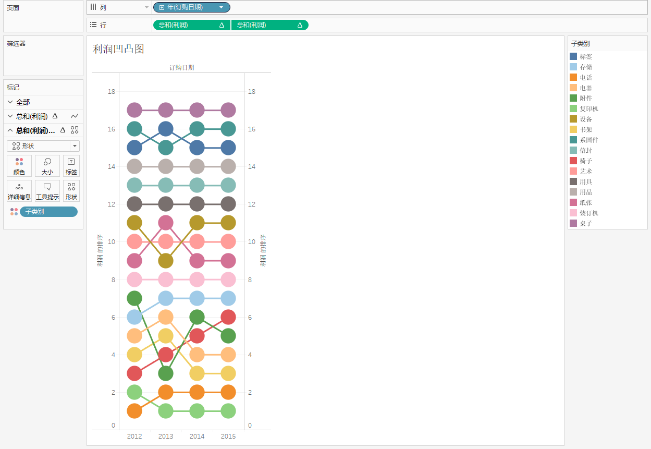
Task: Select 用具 label in legend
Action: click(586, 181)
